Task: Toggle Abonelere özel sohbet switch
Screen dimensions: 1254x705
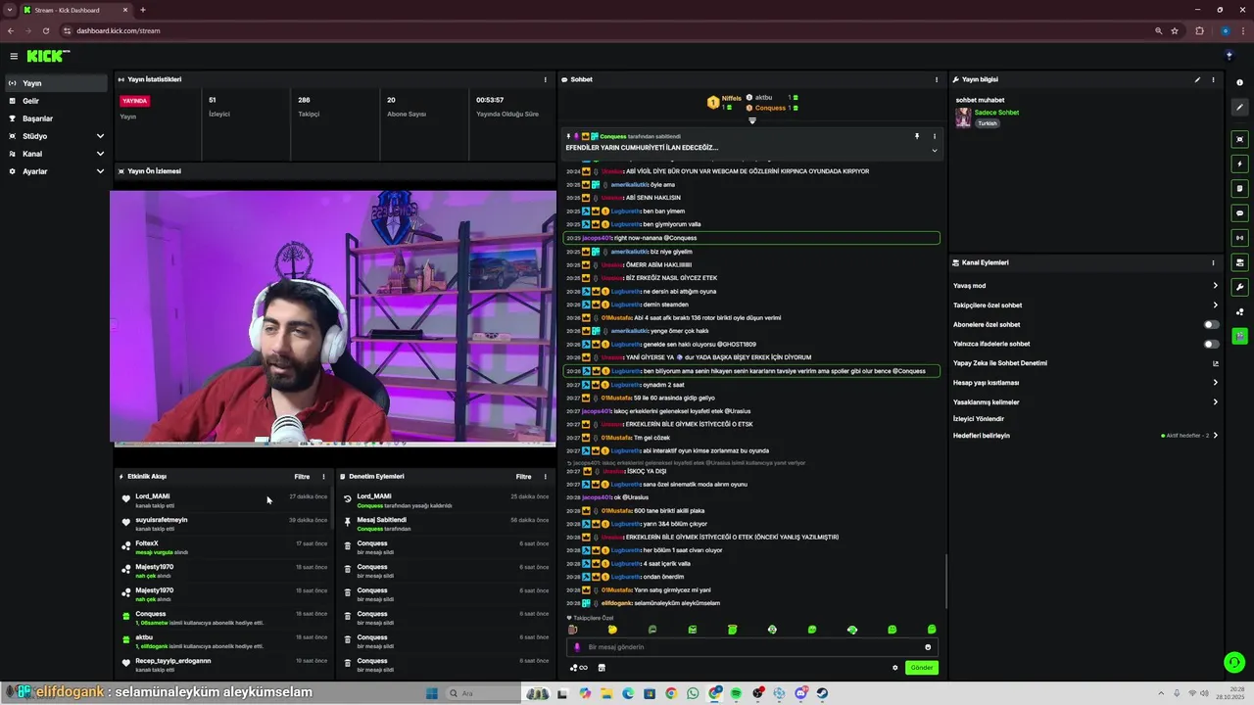Action: pyautogui.click(x=1212, y=325)
